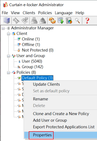The image size is (97, 141).
Task: Collapse the User and Group node
Action: [8, 56]
